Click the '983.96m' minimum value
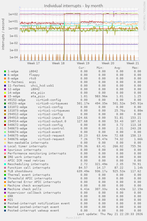The width and height of the screenshot is (147, 221). point(101,96)
